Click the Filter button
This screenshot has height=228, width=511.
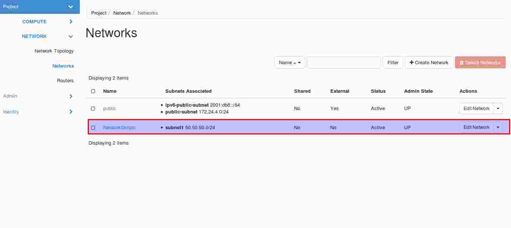coord(393,63)
